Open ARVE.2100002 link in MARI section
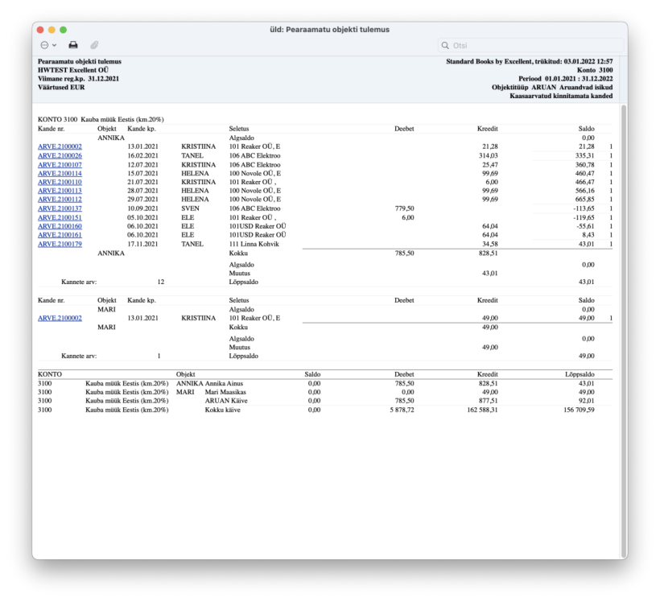Viewport: 660px width, 602px height. (x=60, y=318)
